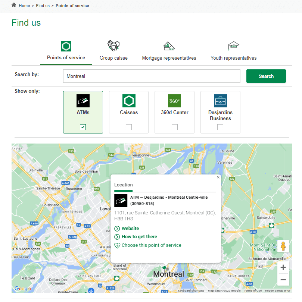Click the ATM address text 1101, rue Sainte-Catherine Ouest
Screen dimensions: 302x302
click(165, 216)
